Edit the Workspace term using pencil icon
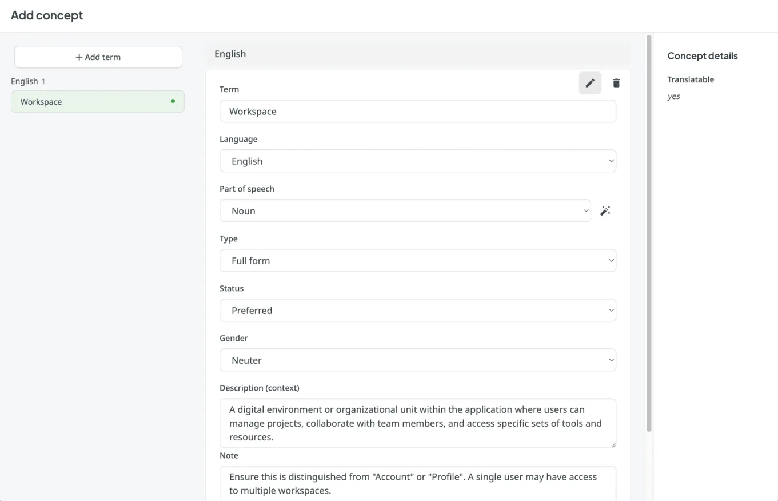 coord(590,83)
